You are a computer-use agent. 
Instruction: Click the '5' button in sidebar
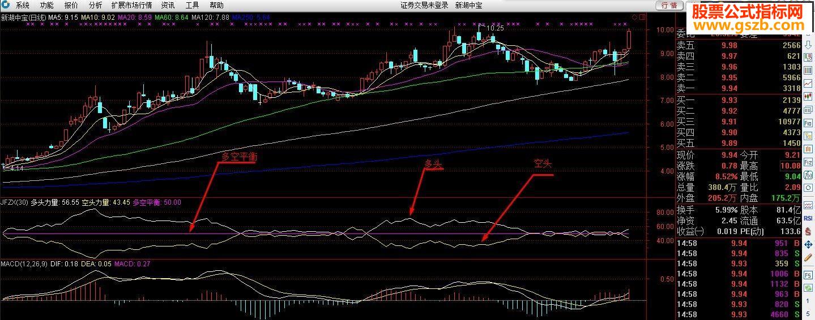coord(808,313)
